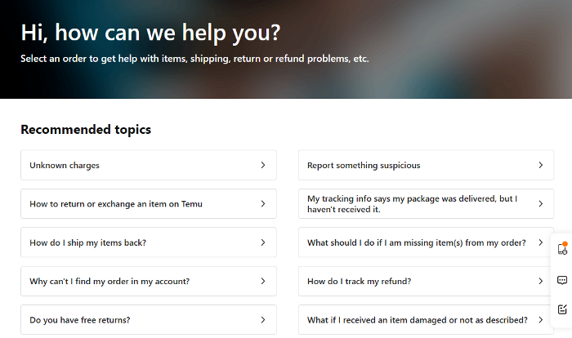572x338 pixels.
Task: Expand missing item(s) from my order chevron
Action: [x=541, y=242]
